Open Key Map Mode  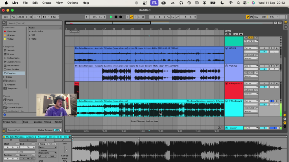[256, 17]
